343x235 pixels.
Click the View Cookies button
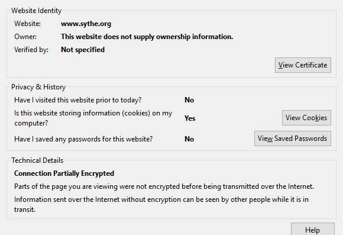click(306, 118)
